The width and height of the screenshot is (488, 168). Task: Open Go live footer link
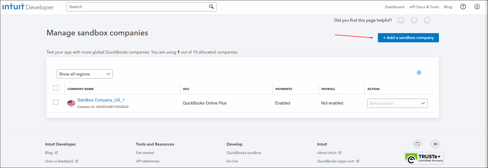232,161
